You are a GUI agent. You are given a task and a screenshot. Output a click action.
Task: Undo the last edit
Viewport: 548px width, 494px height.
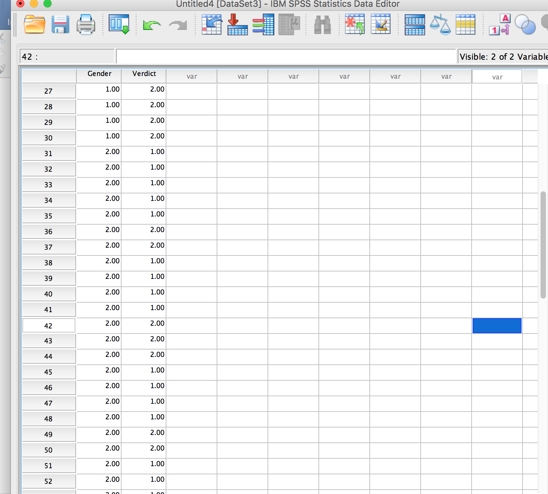[x=152, y=25]
